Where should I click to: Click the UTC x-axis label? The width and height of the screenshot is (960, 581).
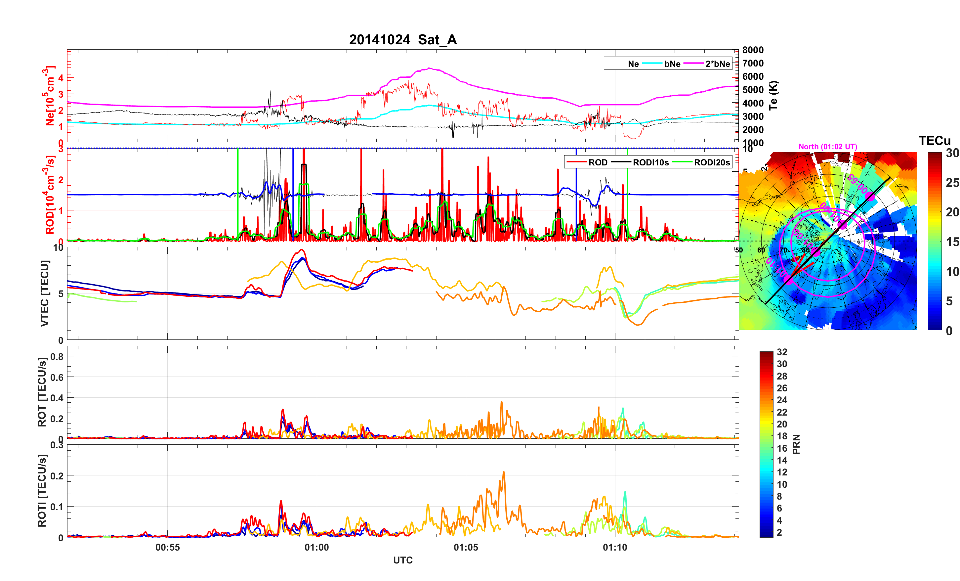(402, 560)
